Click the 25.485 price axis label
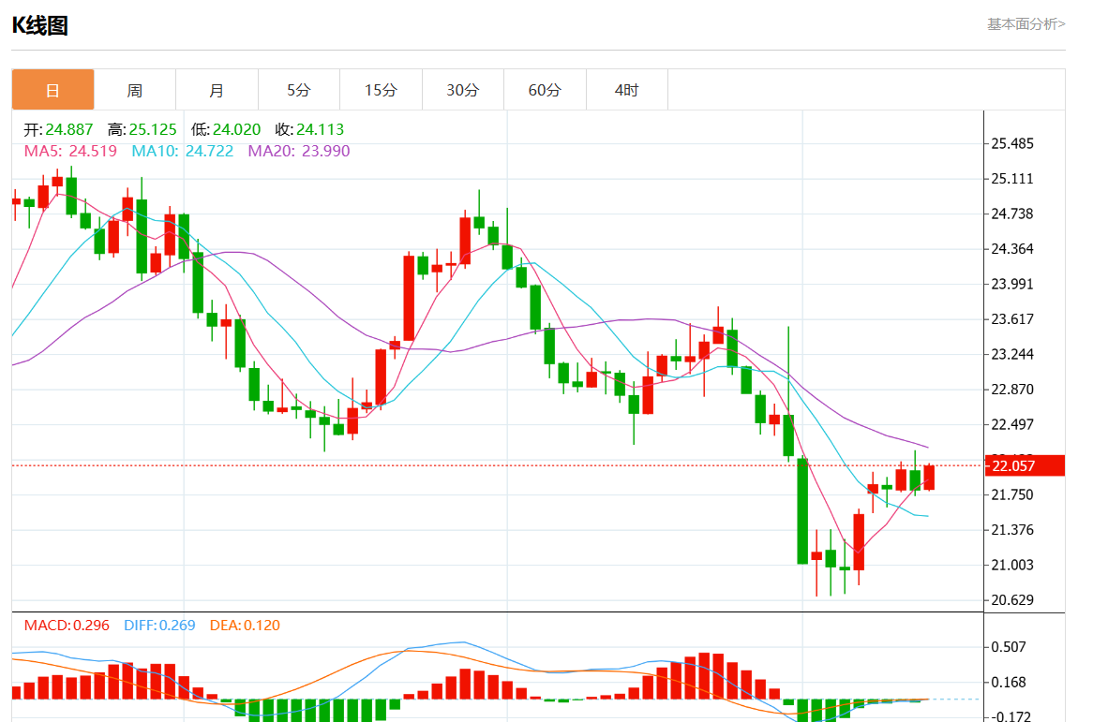 [1012, 143]
